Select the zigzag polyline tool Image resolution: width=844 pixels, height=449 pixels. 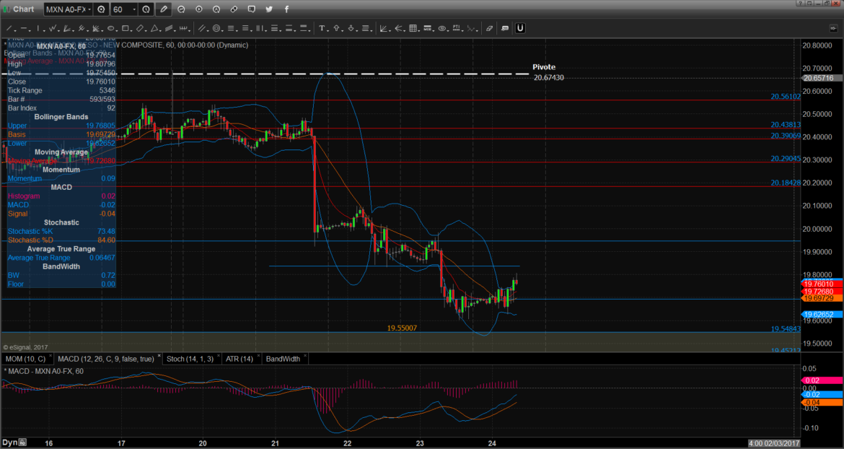coord(53,28)
